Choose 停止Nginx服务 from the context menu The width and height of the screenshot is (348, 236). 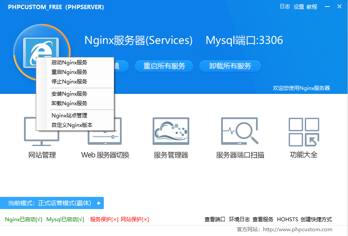75,82
